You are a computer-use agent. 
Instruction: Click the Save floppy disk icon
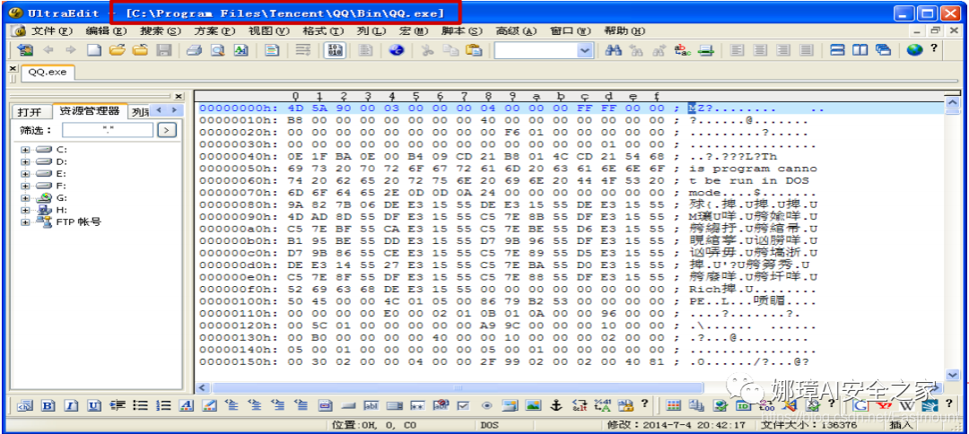pos(164,50)
